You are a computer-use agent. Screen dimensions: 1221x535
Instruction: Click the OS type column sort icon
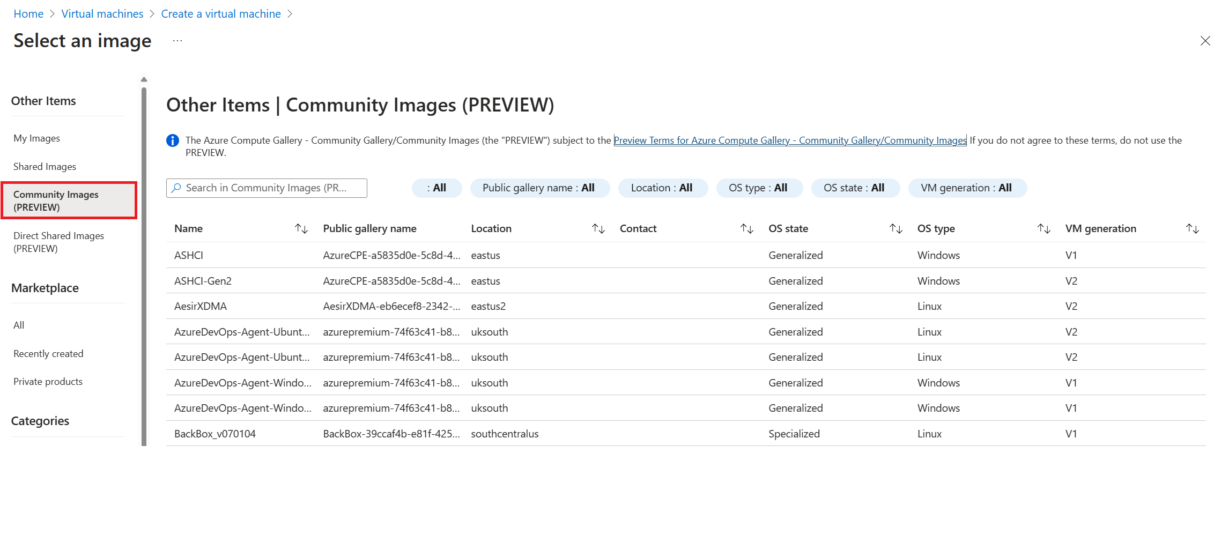1044,228
